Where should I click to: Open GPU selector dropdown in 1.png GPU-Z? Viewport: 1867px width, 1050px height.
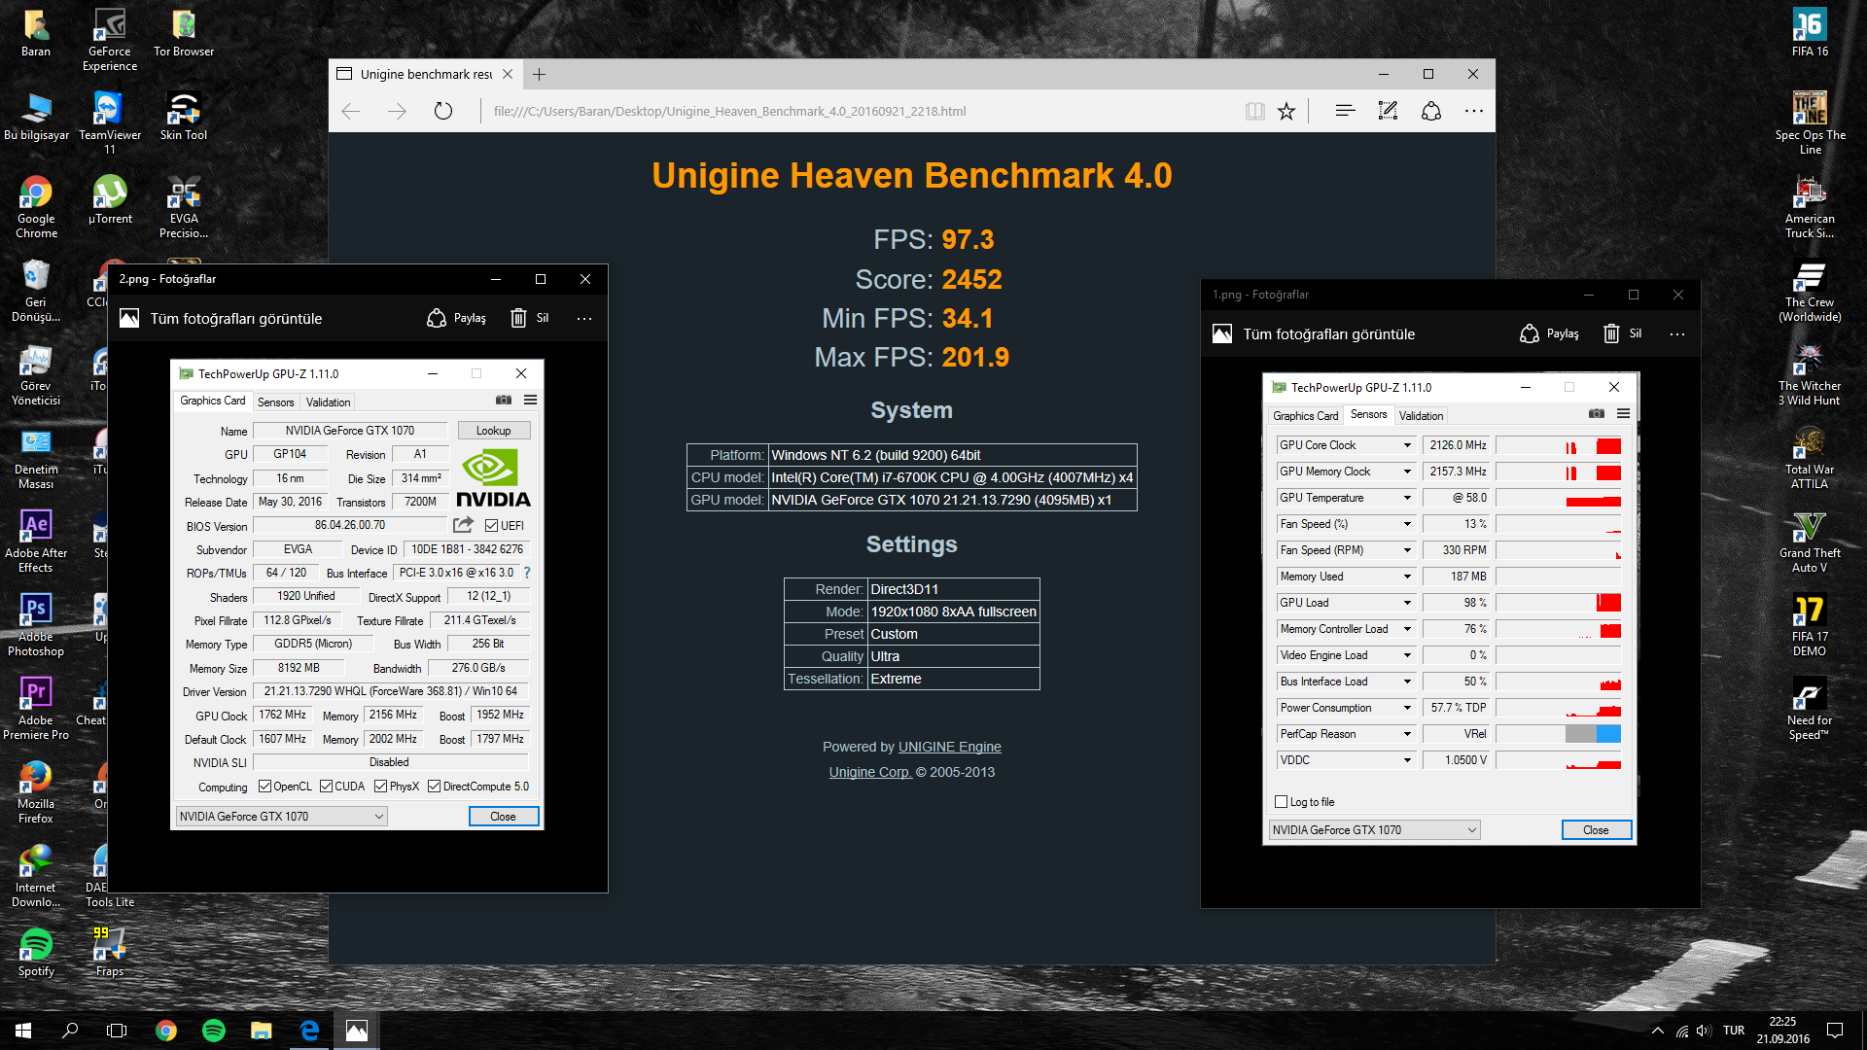tap(1375, 830)
